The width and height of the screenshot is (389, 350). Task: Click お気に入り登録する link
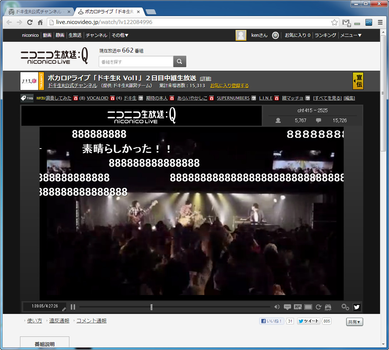(x=230, y=85)
